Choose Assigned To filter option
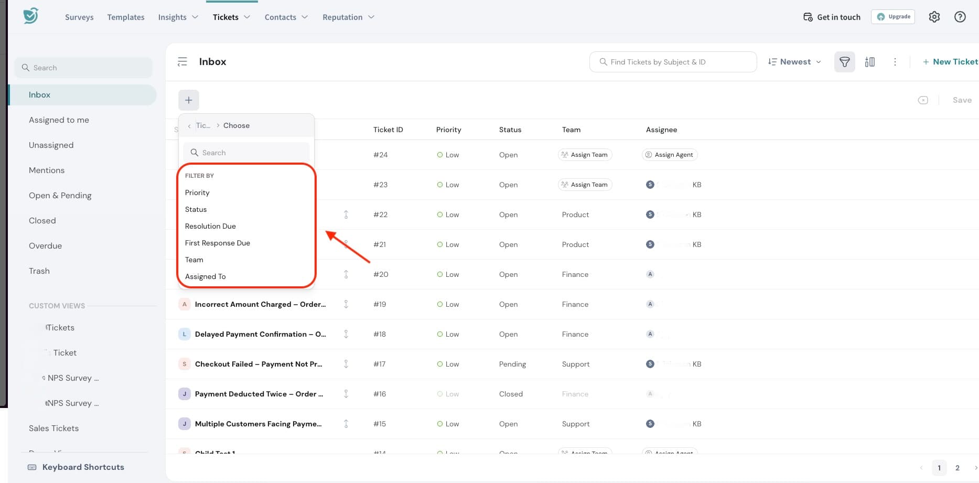This screenshot has height=483, width=979. click(205, 276)
